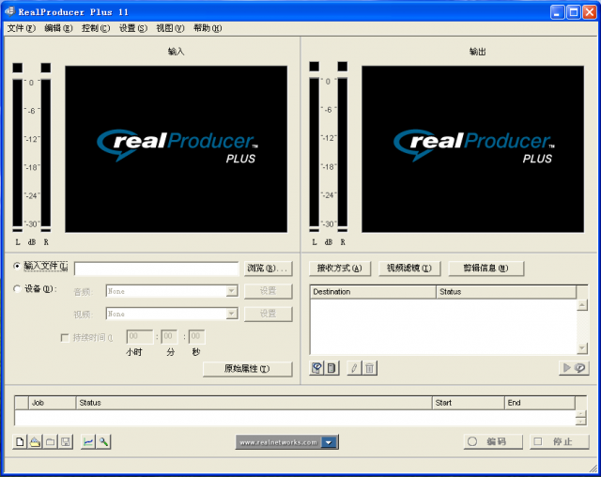Click the Job column header
This screenshot has height=477, width=601.
53,403
